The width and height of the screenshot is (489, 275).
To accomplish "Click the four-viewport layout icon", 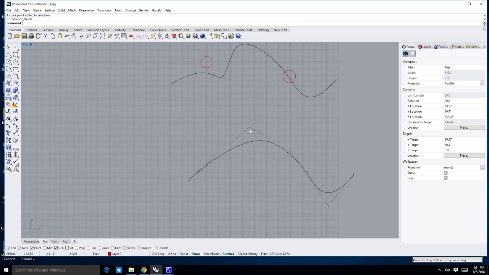I will tap(124, 36).
